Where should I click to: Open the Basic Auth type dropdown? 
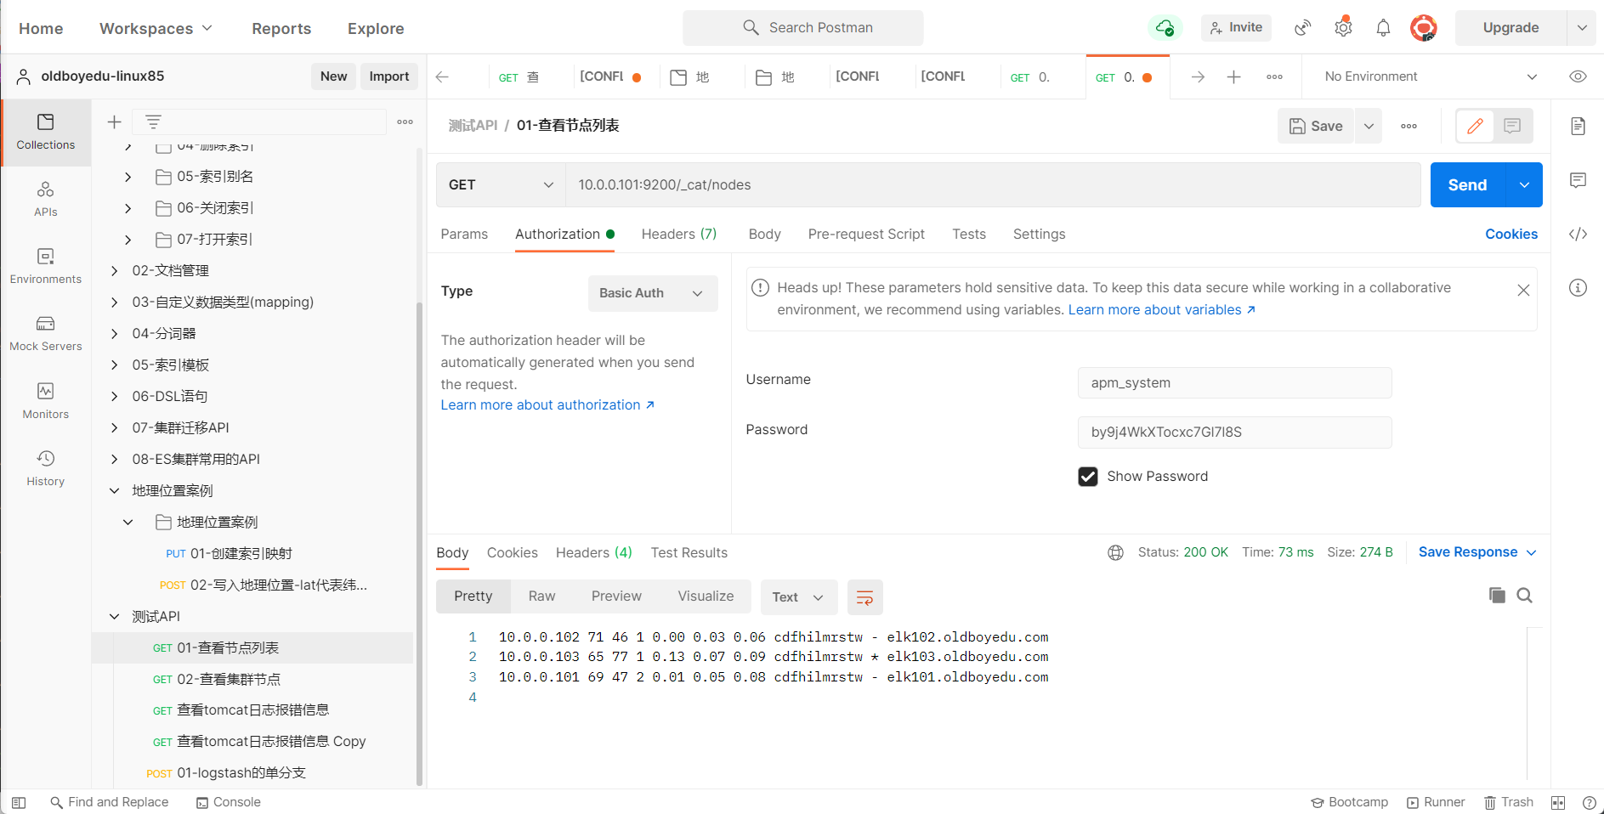(652, 293)
